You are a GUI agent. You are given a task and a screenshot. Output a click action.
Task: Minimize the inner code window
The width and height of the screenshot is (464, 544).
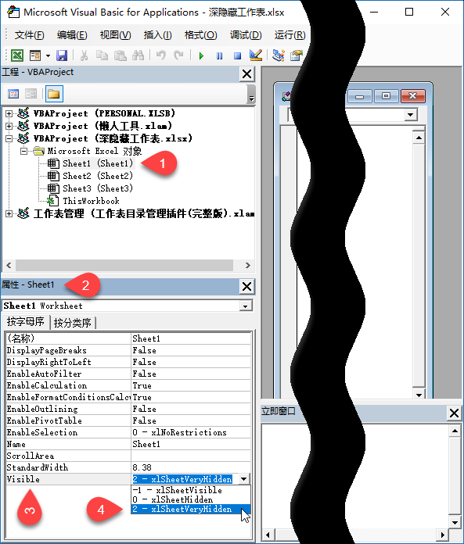(360, 96)
